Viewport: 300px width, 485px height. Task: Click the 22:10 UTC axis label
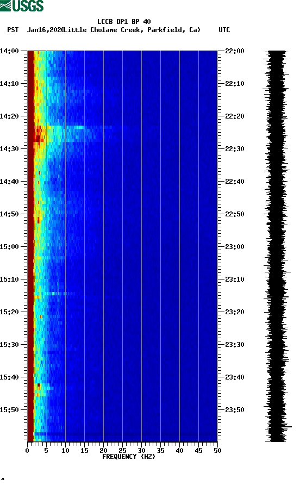click(x=235, y=84)
